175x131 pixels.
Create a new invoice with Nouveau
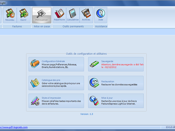[x=10, y=15]
